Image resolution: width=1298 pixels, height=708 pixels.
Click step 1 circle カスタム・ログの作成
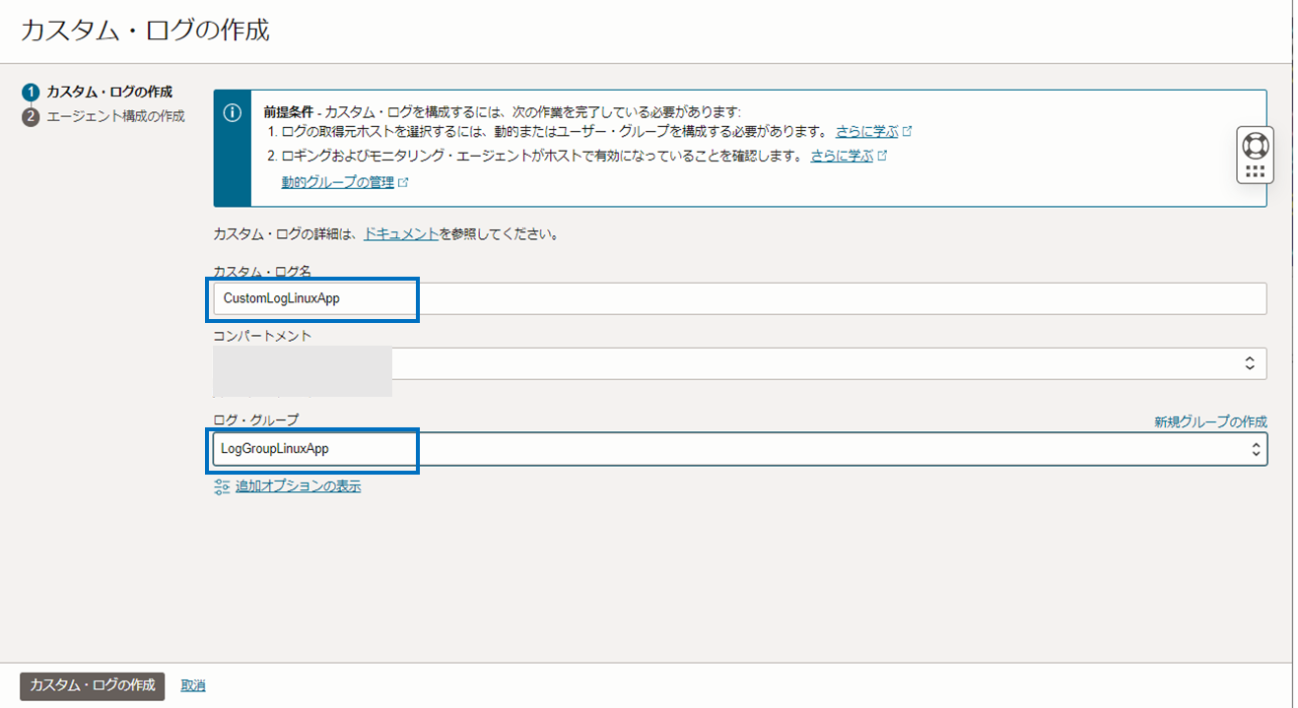[31, 93]
